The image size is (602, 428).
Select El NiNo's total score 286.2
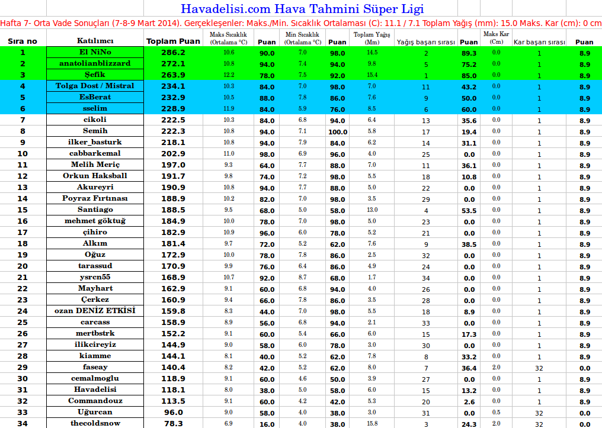[173, 53]
